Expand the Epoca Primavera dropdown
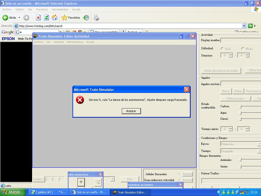Image resolution: width=261 pixels, height=196 pixels. [x=259, y=144]
